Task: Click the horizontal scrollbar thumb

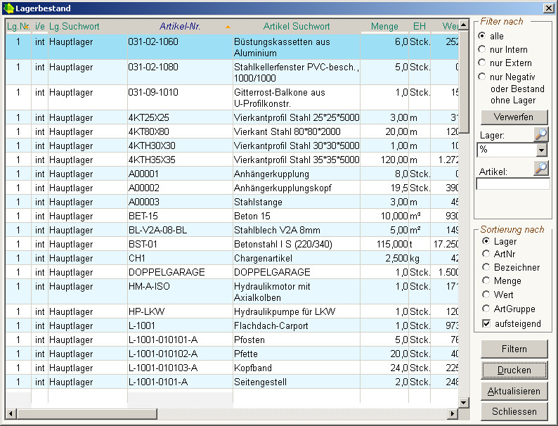Action: pos(87,413)
